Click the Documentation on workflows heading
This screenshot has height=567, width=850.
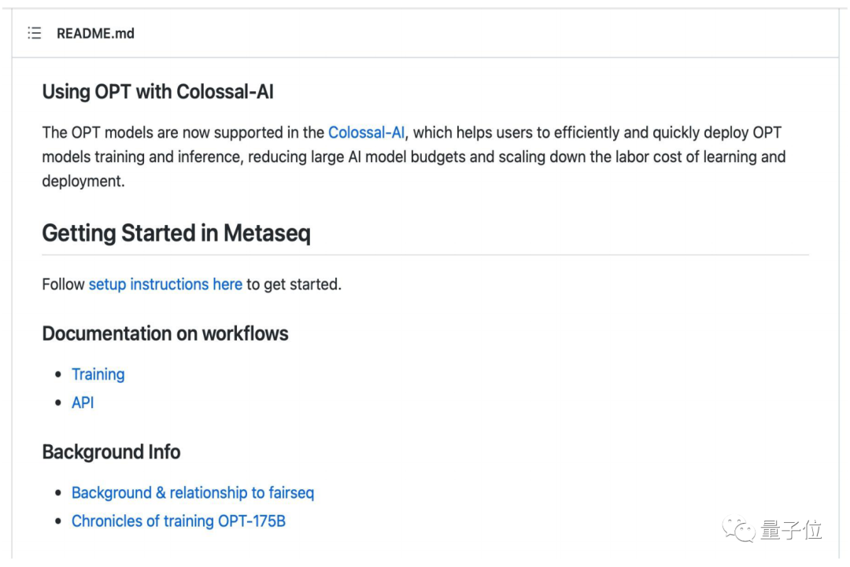(165, 333)
